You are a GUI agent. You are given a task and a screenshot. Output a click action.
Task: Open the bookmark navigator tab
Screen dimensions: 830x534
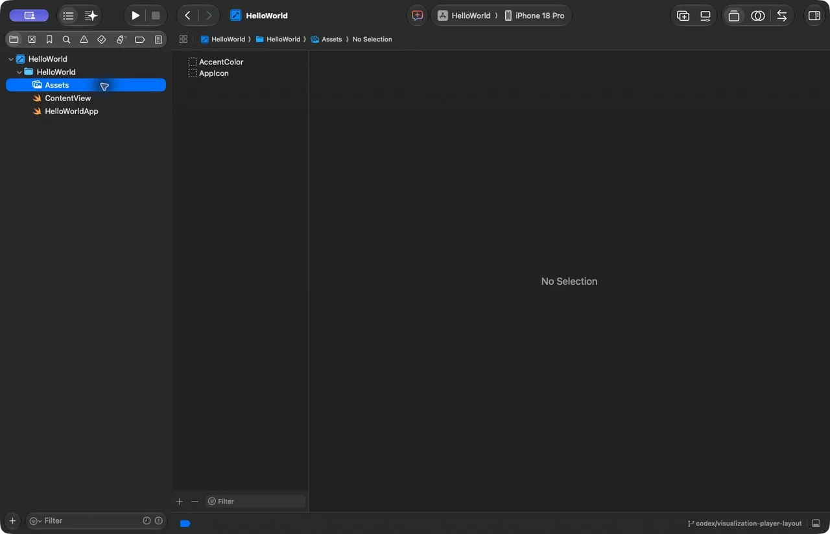[49, 40]
